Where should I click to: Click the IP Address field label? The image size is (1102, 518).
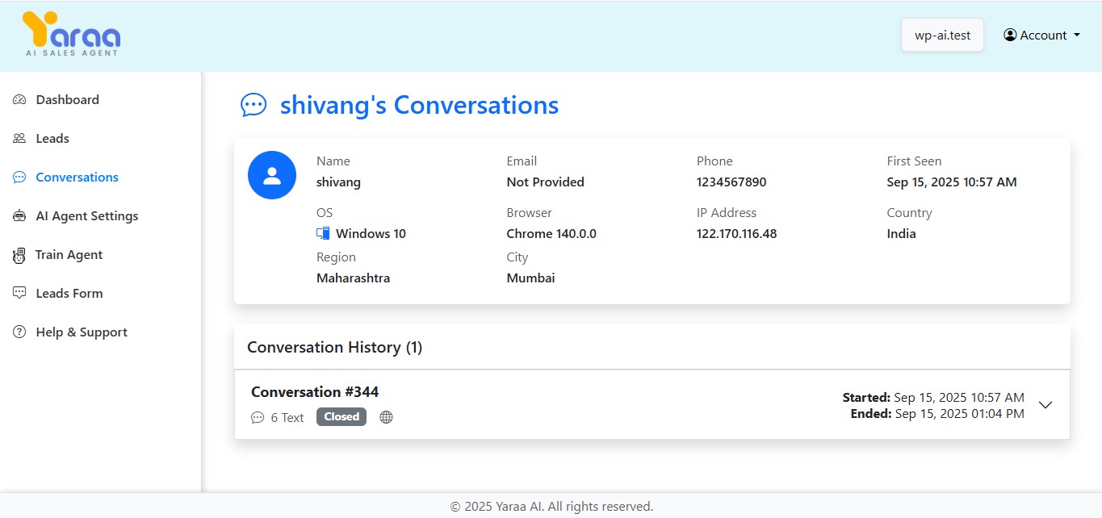pyautogui.click(x=727, y=213)
